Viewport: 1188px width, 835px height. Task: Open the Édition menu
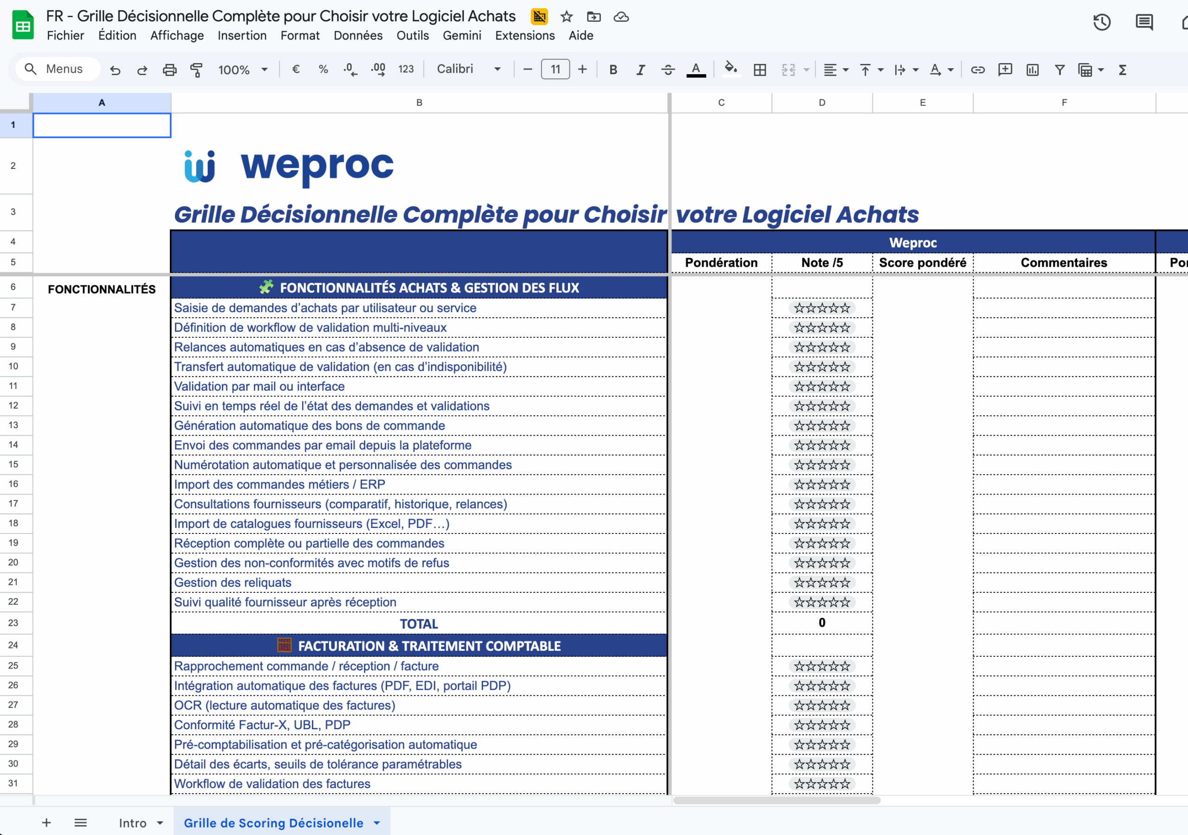tap(117, 36)
